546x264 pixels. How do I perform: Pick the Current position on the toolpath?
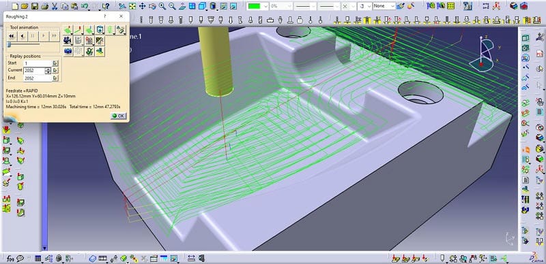coord(55,71)
